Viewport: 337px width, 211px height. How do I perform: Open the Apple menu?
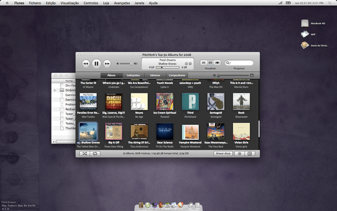coord(7,3)
